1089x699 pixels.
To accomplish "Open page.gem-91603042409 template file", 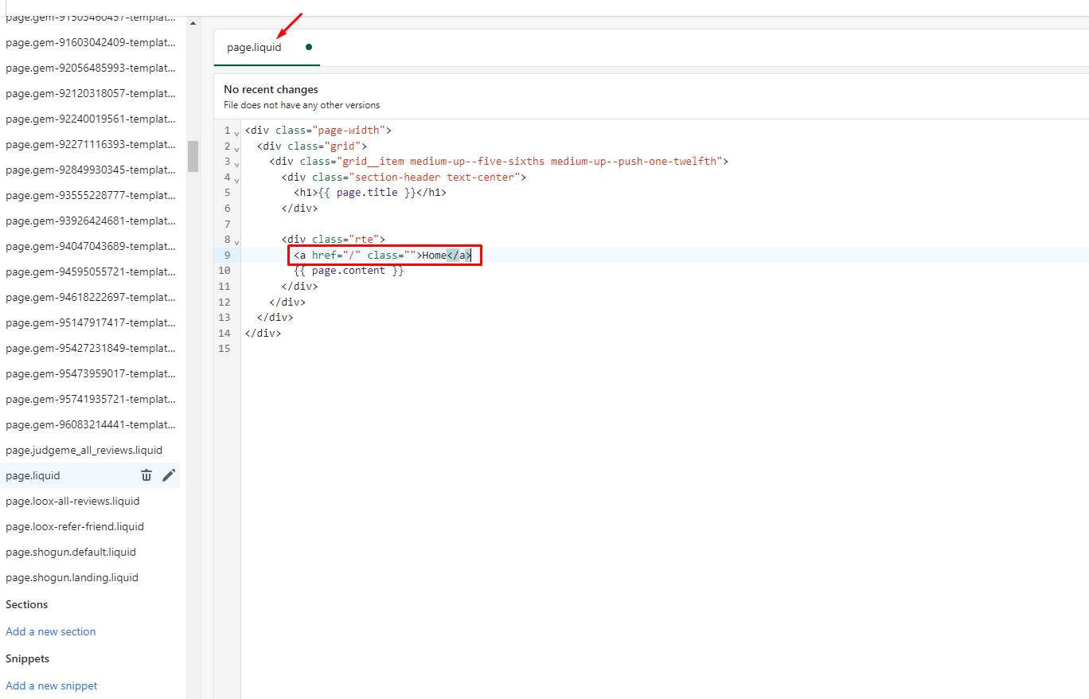I will [91, 42].
